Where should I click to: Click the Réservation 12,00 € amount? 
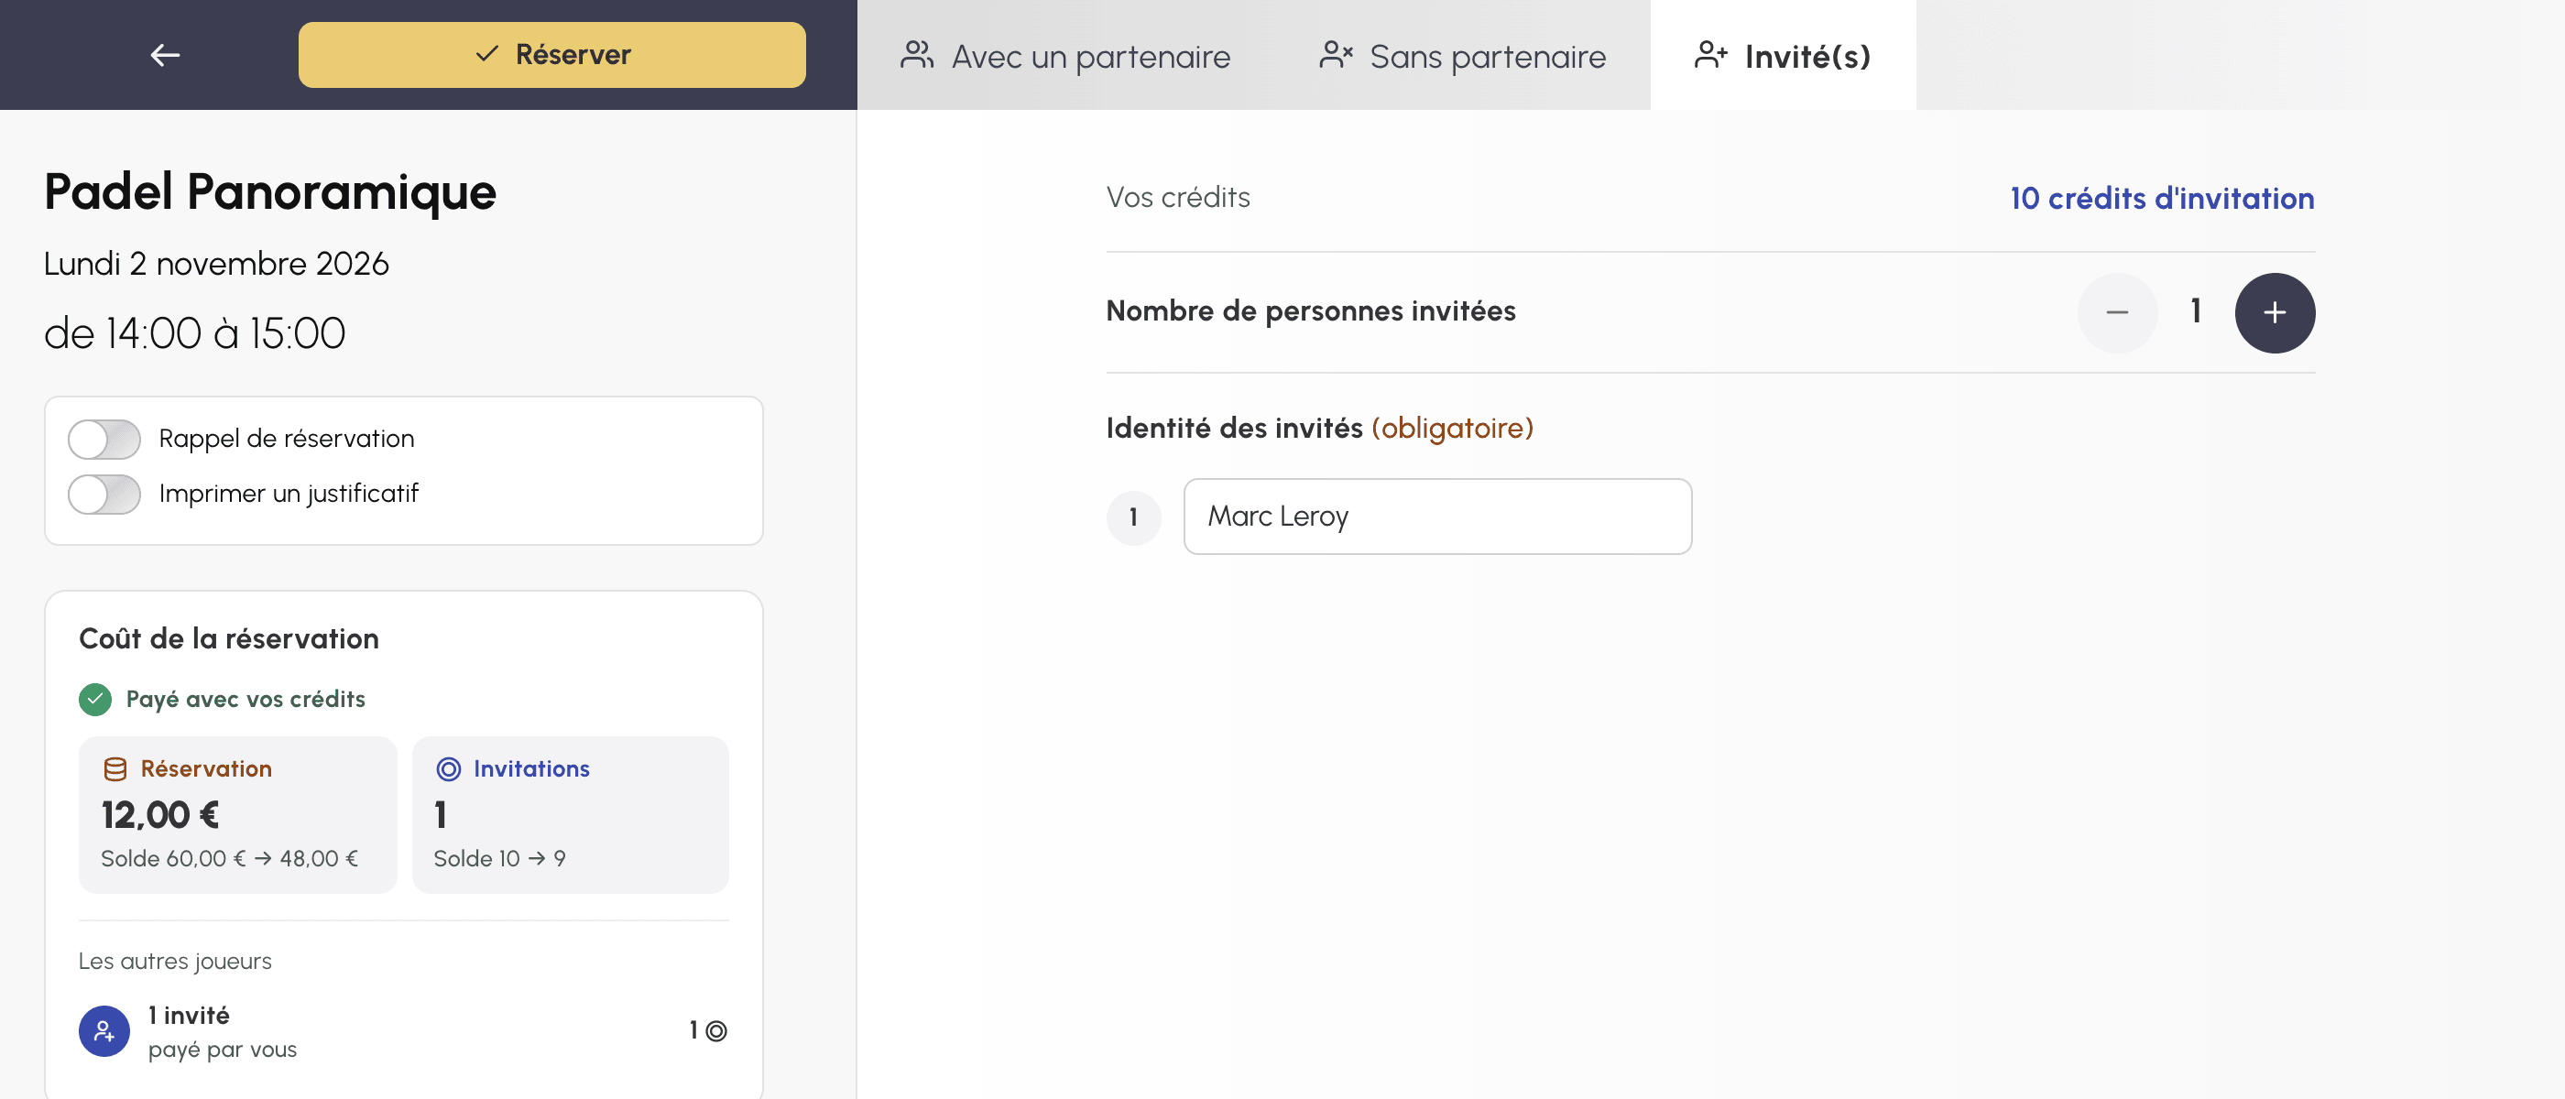coord(160,814)
